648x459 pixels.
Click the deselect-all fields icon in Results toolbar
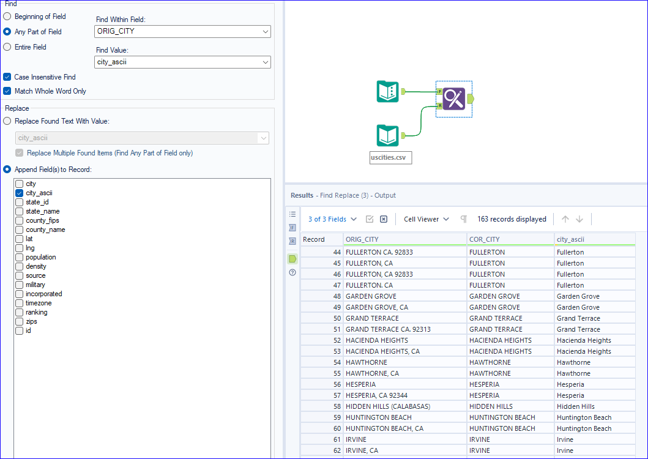tap(384, 218)
